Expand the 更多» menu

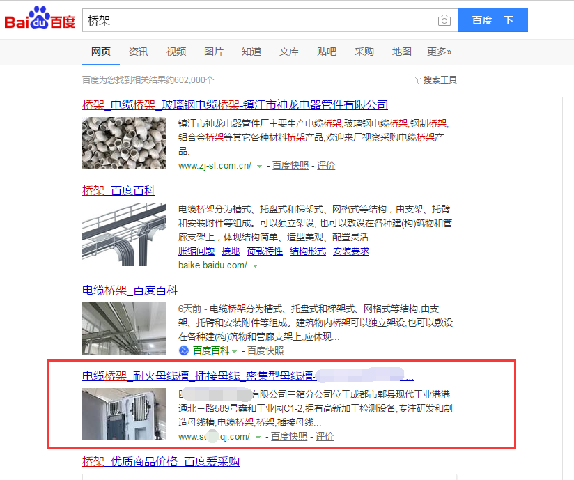pyautogui.click(x=440, y=52)
